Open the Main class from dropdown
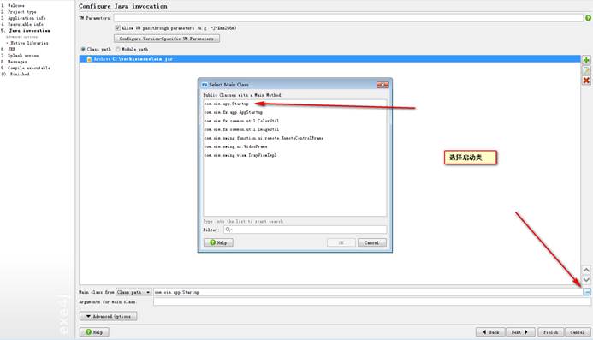Screen dimensions: 593x340 133,292
